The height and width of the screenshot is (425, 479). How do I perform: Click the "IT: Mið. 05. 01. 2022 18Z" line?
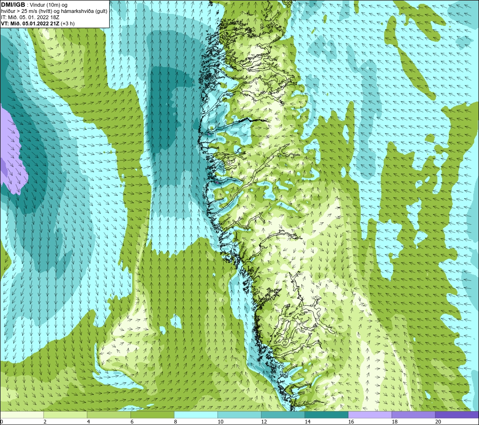point(30,17)
